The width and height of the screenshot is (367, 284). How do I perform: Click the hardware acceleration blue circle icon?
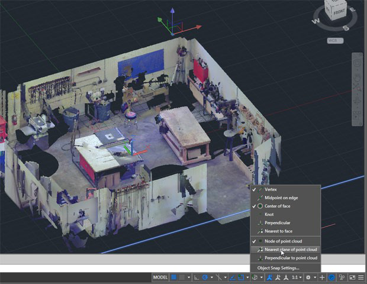coord(331,277)
